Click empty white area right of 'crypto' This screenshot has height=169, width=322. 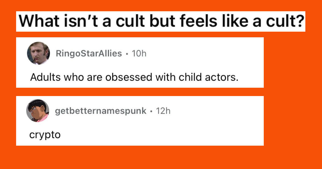click(x=161, y=135)
